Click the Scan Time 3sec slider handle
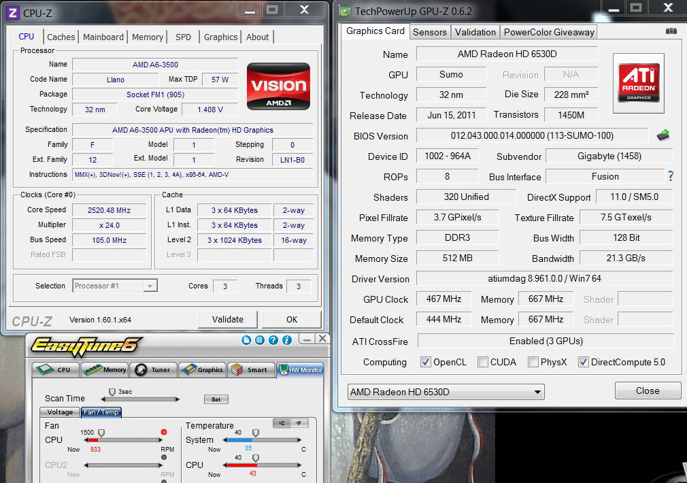 [x=112, y=392]
